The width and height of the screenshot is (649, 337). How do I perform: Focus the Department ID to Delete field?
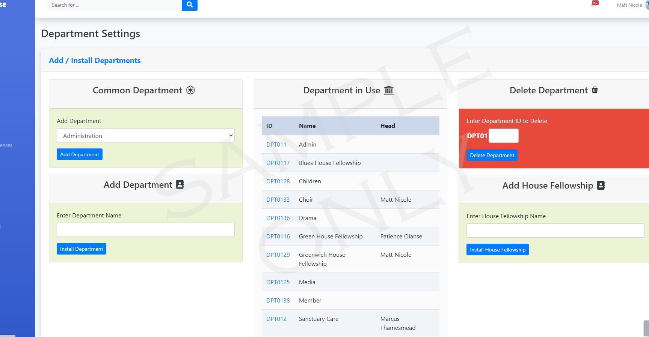503,136
